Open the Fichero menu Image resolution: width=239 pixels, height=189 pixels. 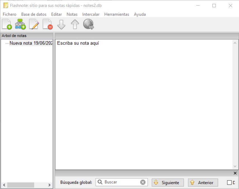9,14
